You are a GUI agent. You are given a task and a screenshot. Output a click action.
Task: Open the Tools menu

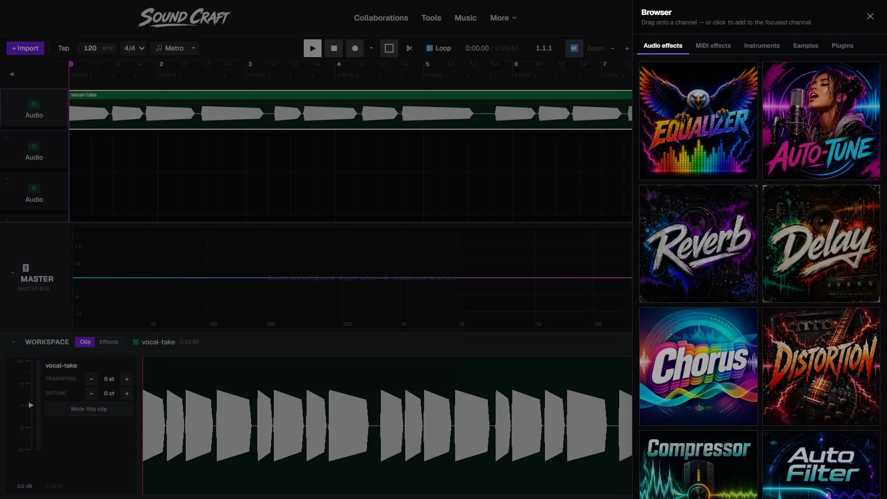(431, 18)
